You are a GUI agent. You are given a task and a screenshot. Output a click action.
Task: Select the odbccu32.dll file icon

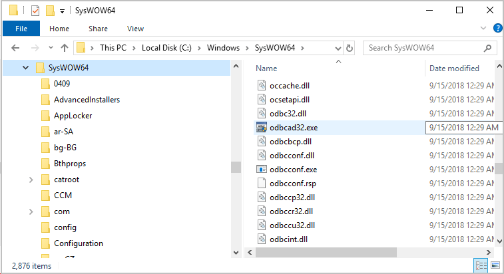click(x=262, y=225)
